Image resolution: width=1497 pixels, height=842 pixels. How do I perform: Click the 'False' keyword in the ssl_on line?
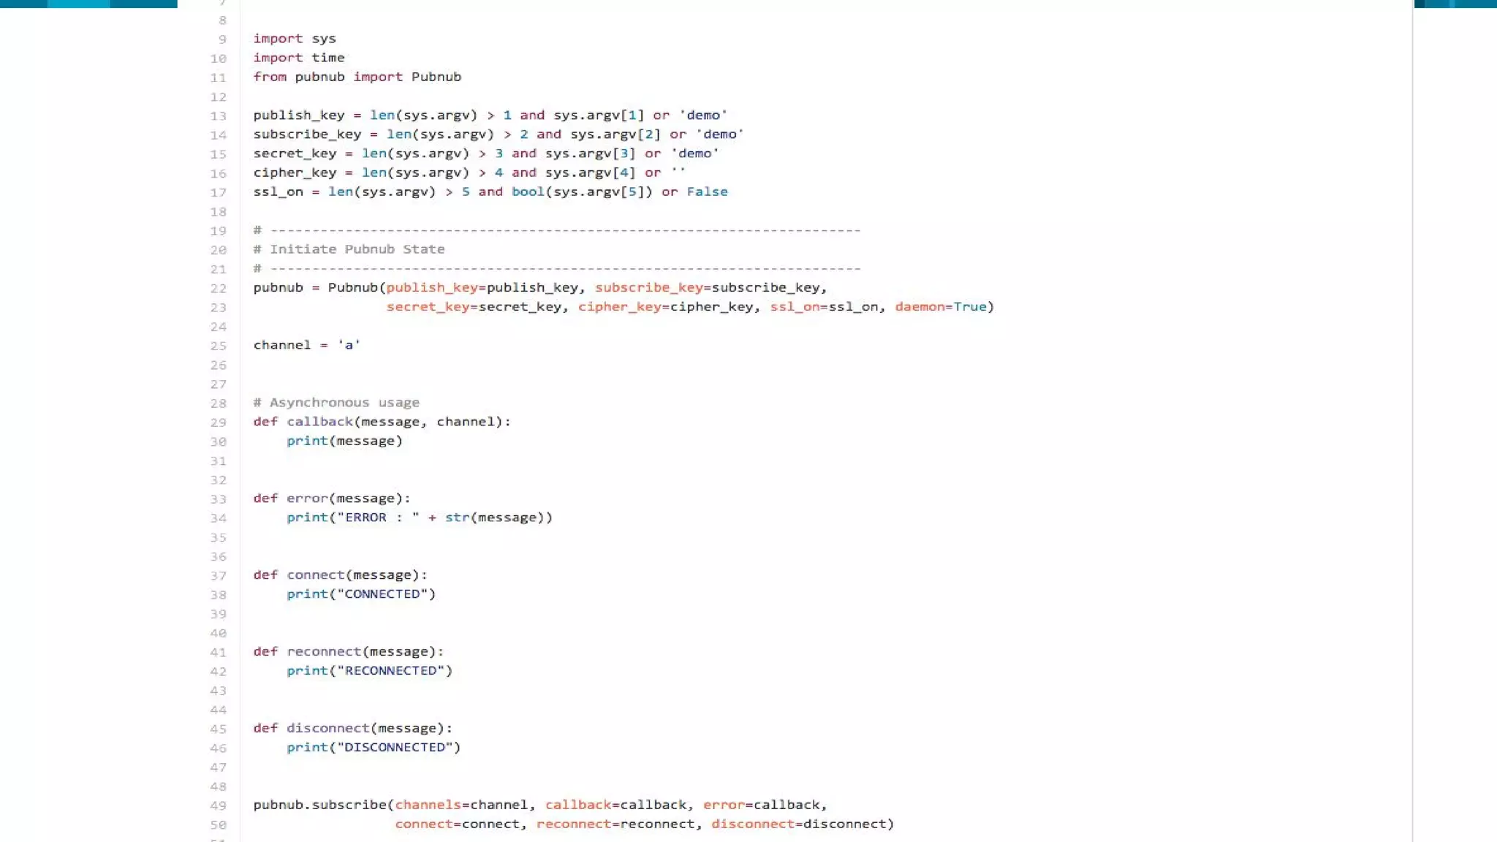point(707,191)
